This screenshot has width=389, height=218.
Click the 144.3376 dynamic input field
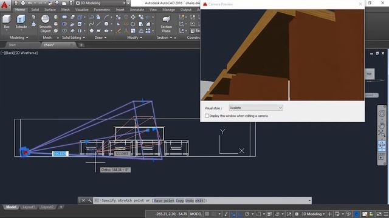click(60, 154)
